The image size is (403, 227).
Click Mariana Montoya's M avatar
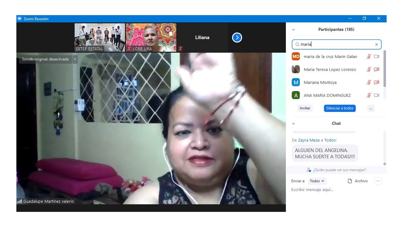pos(296,82)
